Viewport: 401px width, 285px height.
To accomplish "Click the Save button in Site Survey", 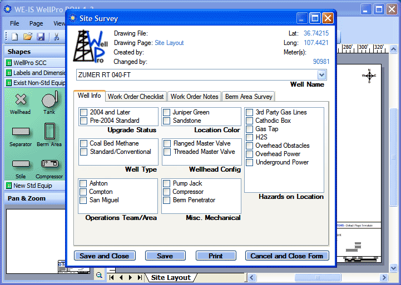I will pyautogui.click(x=165, y=256).
